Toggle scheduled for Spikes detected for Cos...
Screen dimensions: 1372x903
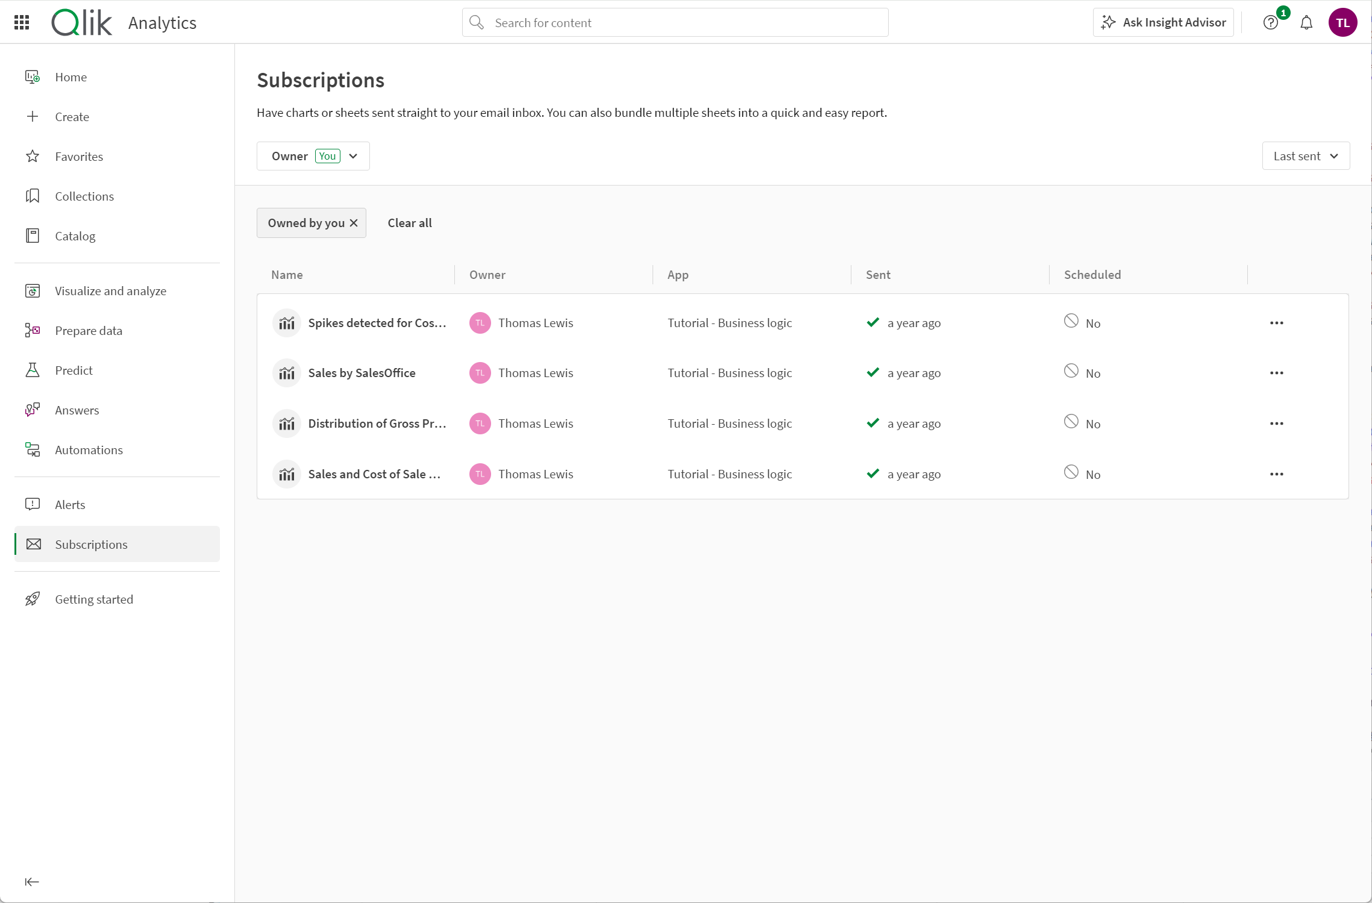pyautogui.click(x=1073, y=322)
